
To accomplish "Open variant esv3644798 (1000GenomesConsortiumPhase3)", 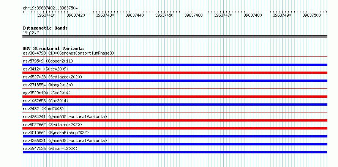I will (68, 53).
